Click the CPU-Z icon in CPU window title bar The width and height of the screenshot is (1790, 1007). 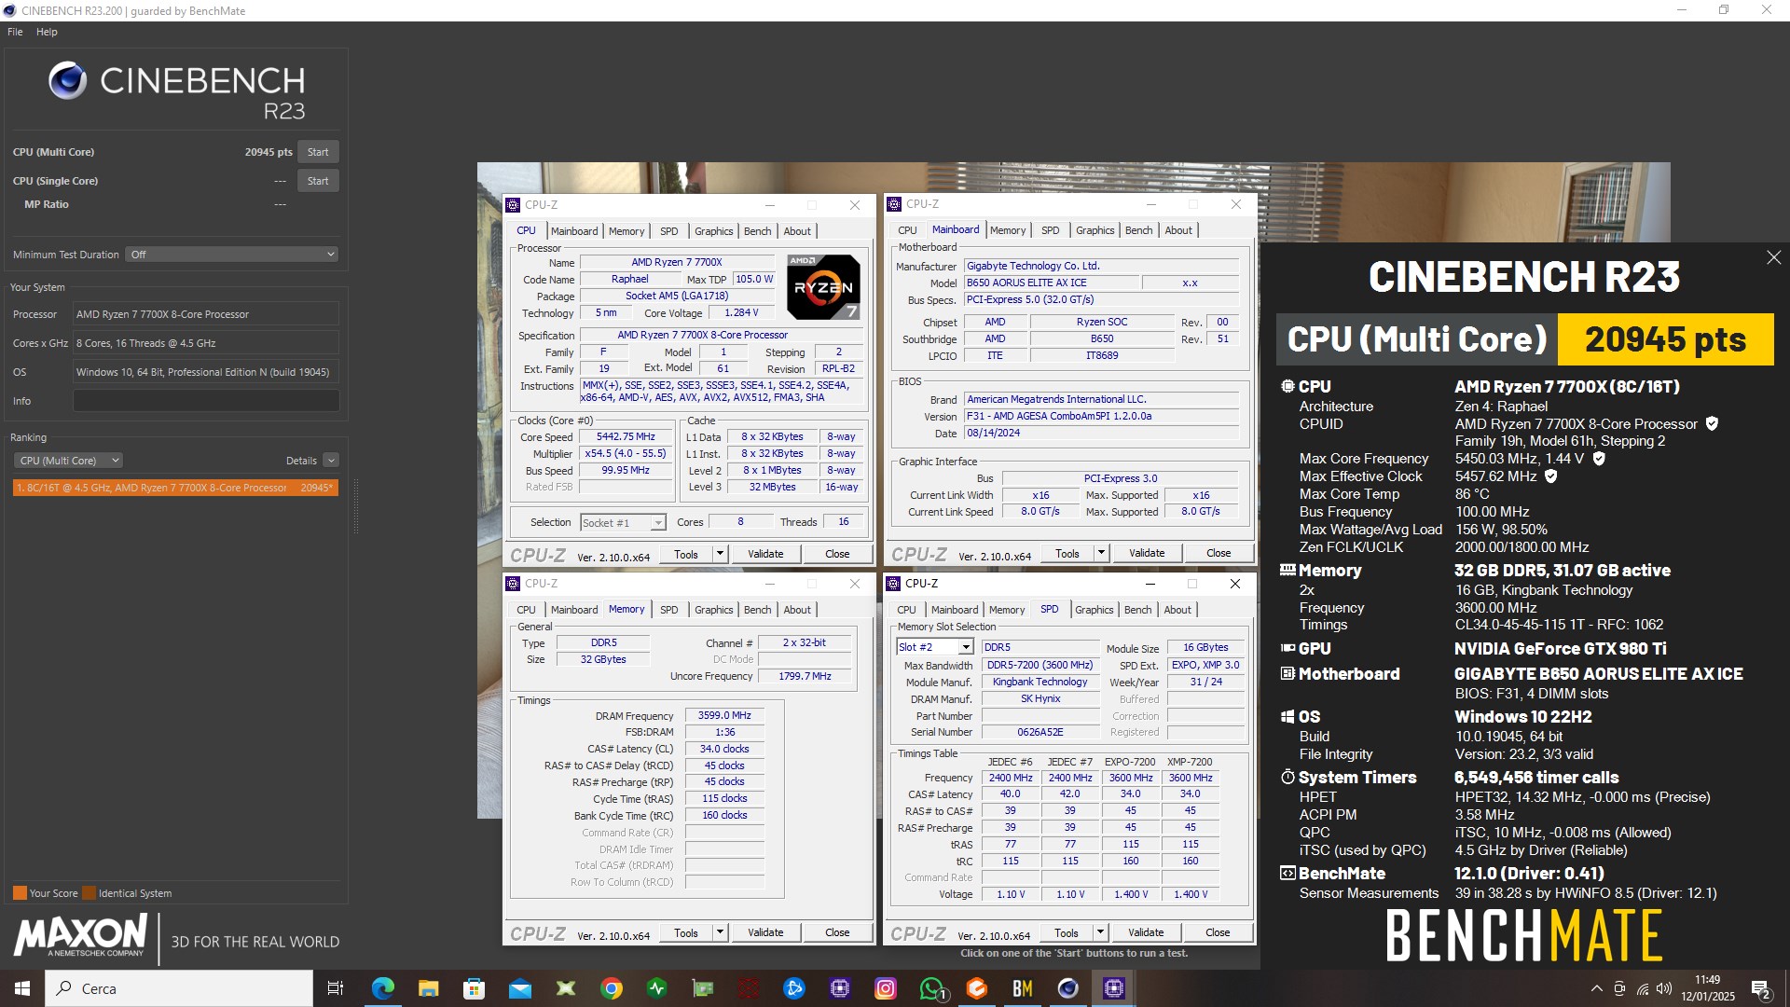513,205
